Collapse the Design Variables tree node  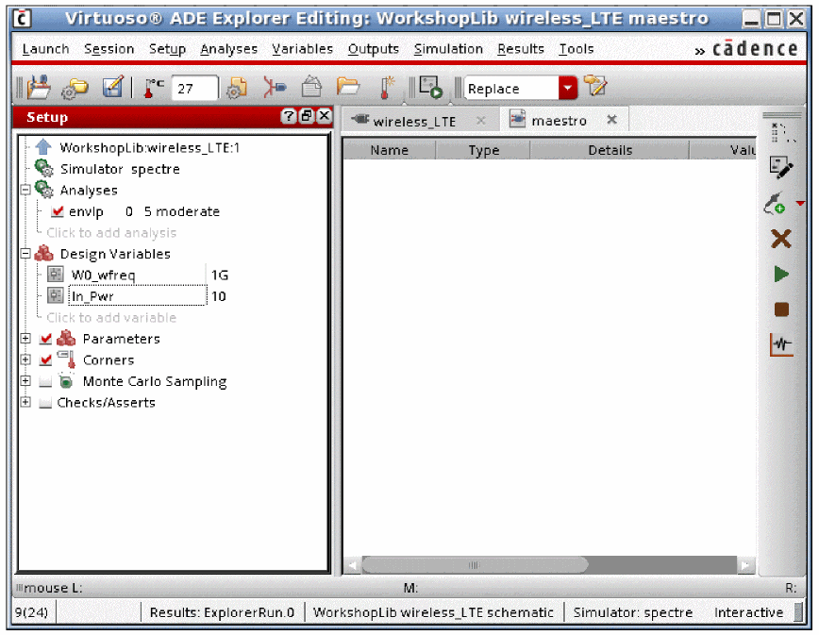(x=25, y=253)
